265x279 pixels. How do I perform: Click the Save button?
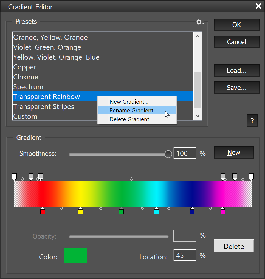[236, 88]
